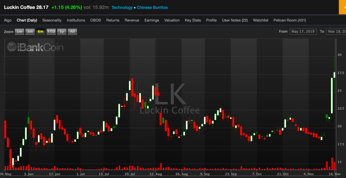Click the Luckin Coffee 28.17 title
Image resolution: width=346 pixels, height=178 pixels.
[26, 7]
